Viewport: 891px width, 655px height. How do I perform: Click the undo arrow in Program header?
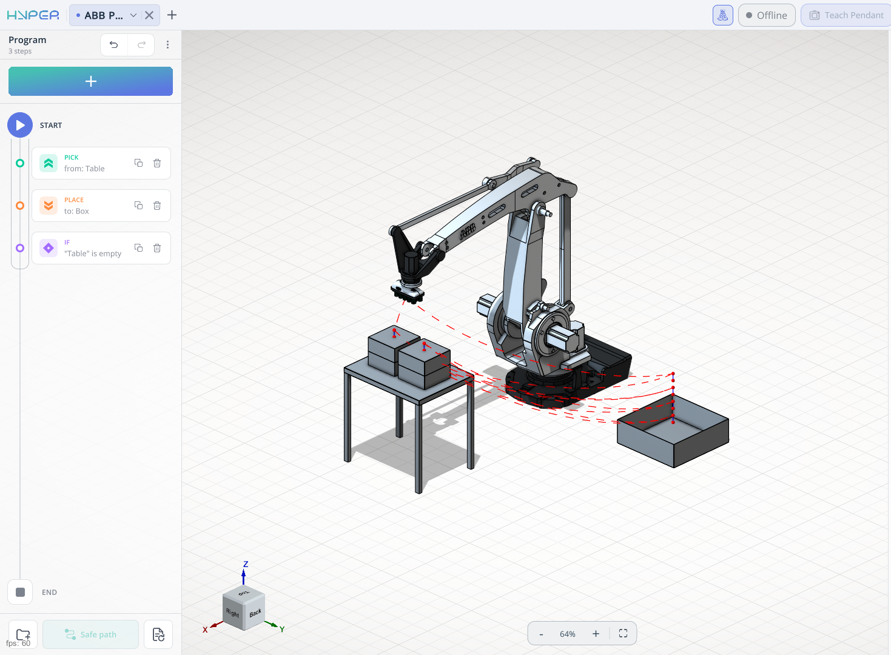[114, 45]
